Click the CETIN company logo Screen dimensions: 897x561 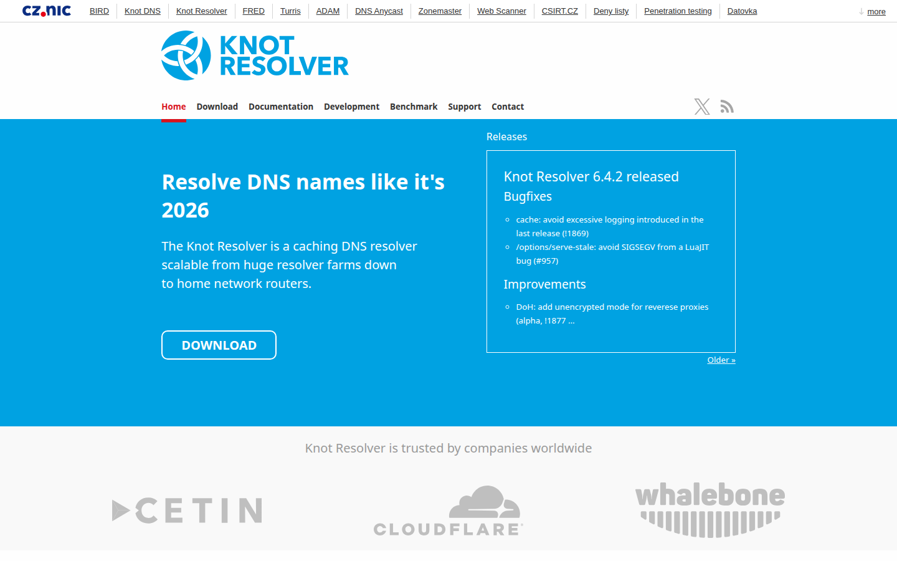tap(187, 510)
